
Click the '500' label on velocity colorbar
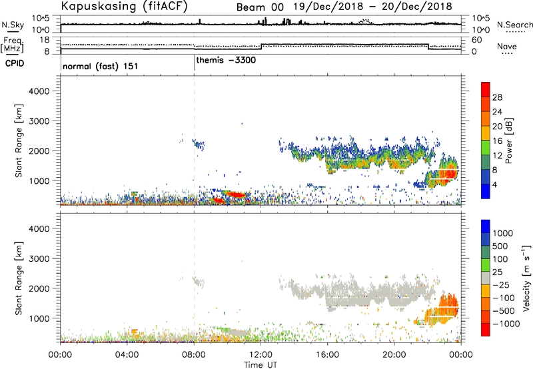click(x=500, y=246)
